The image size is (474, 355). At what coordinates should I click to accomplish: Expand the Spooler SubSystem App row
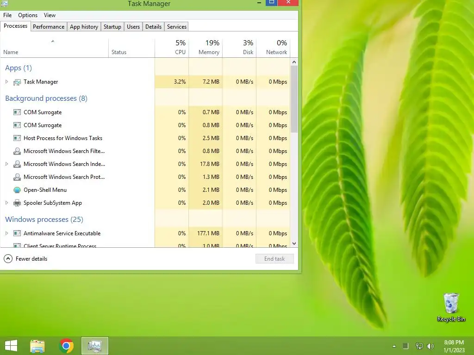click(6, 203)
